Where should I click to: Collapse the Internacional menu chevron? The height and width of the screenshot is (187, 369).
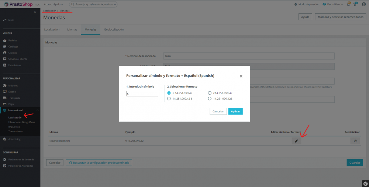point(37,110)
